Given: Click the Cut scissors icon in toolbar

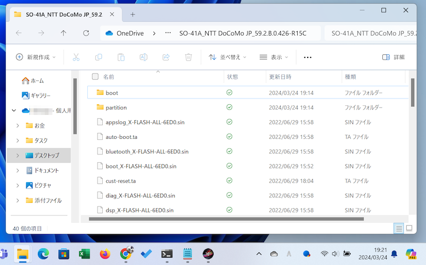Looking at the screenshot, I should [x=76, y=57].
